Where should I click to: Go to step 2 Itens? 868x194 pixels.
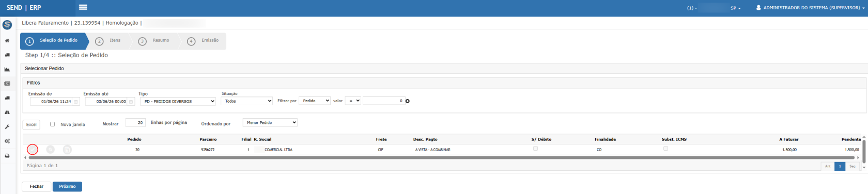click(x=109, y=41)
